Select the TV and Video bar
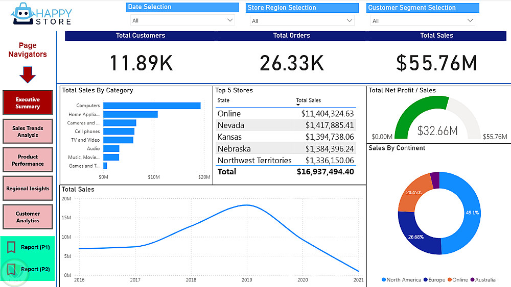 (x=119, y=140)
